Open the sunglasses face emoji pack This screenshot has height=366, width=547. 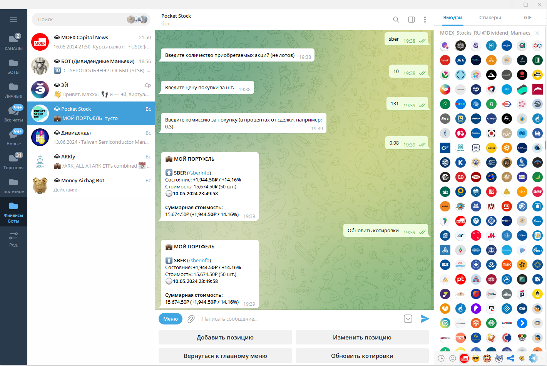point(476,358)
